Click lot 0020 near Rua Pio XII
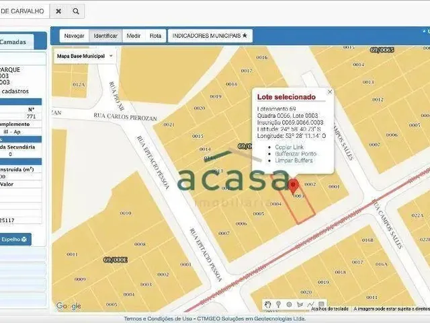The image size is (430, 323). pos(200,108)
